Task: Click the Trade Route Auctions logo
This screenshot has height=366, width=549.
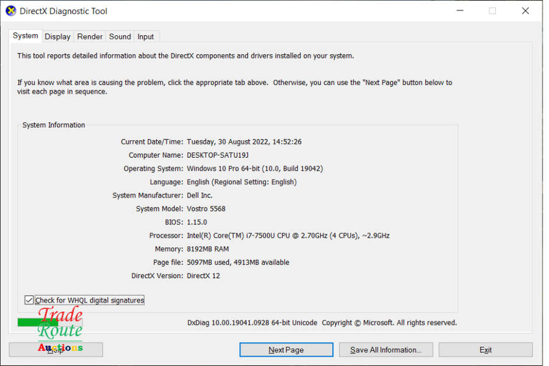Action: click(x=60, y=331)
